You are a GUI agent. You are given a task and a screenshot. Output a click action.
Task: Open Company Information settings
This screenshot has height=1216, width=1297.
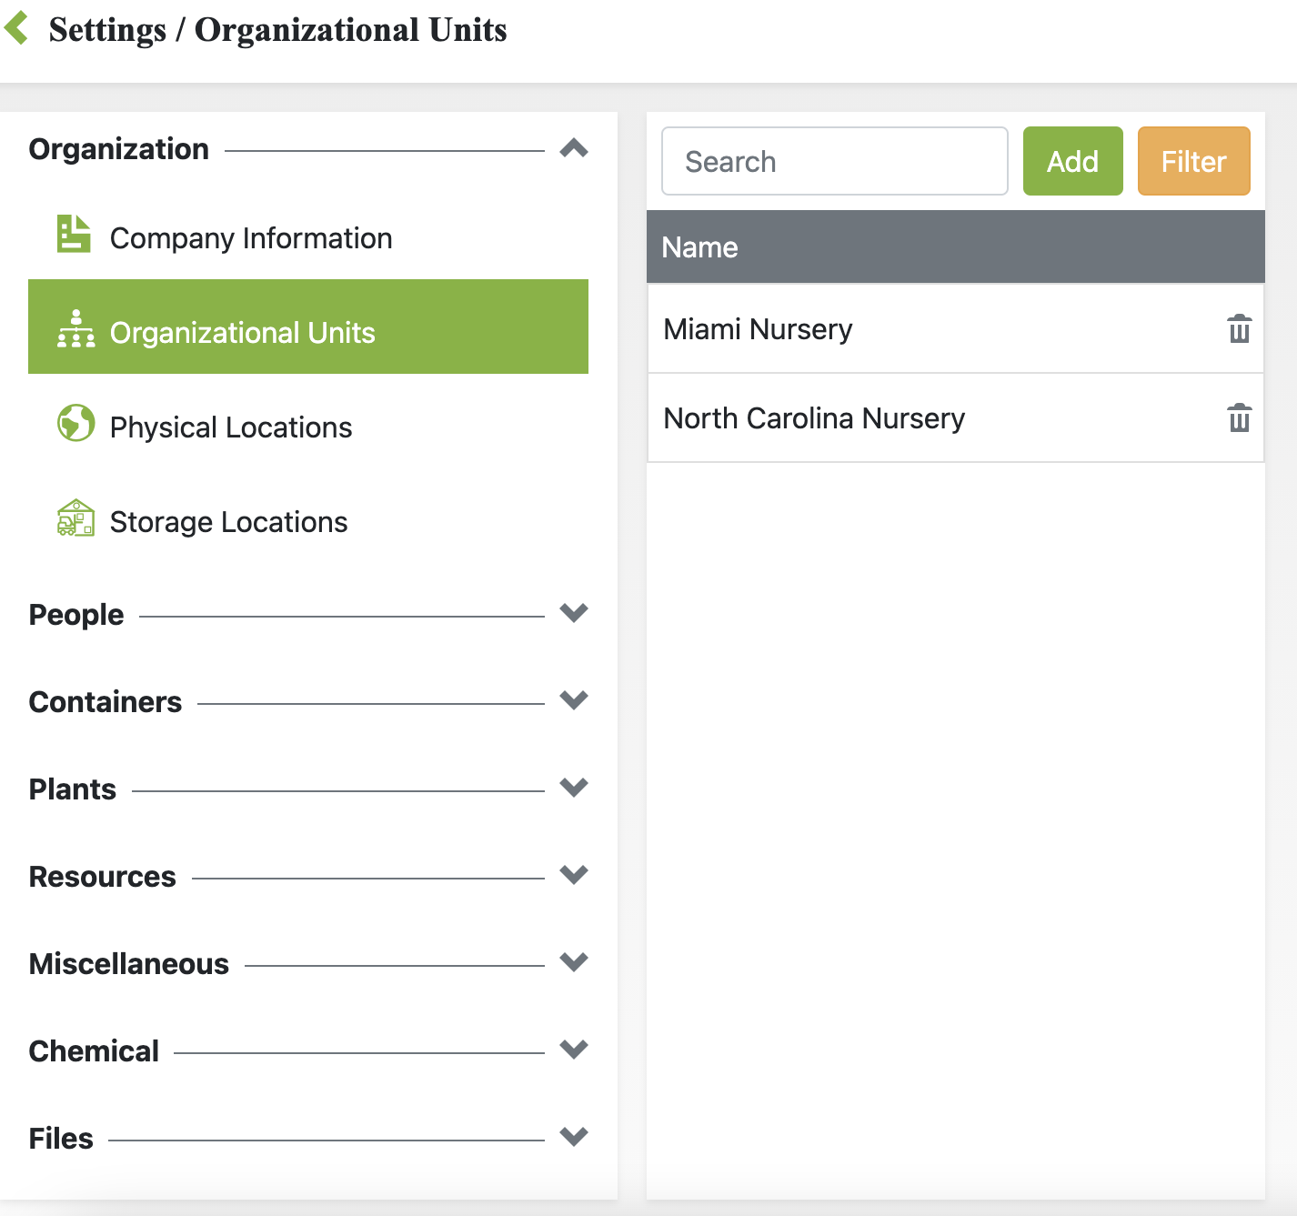250,237
